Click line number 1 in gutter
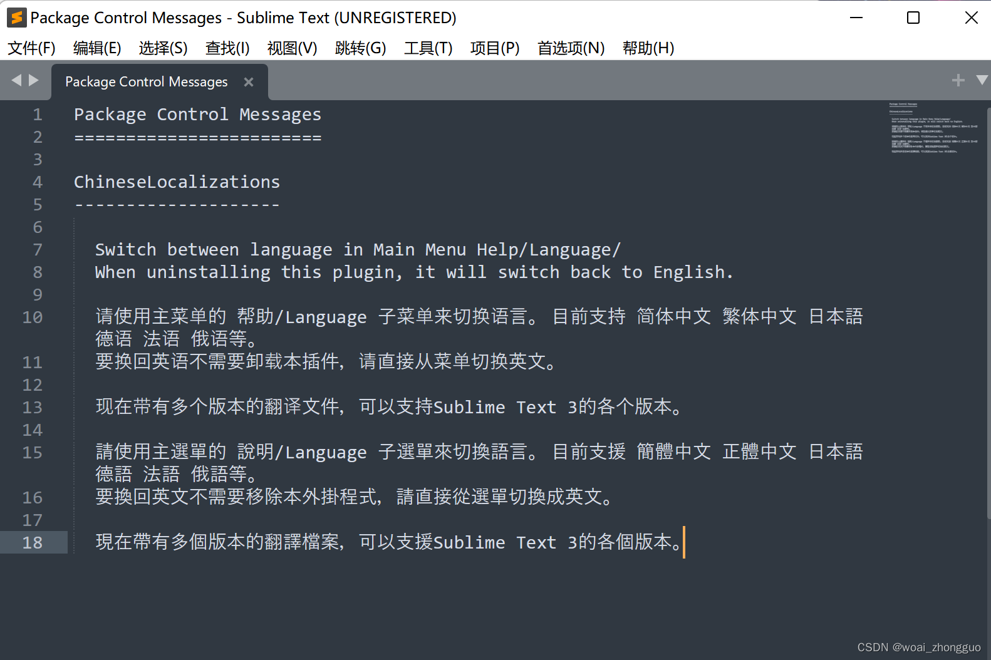 click(38, 115)
